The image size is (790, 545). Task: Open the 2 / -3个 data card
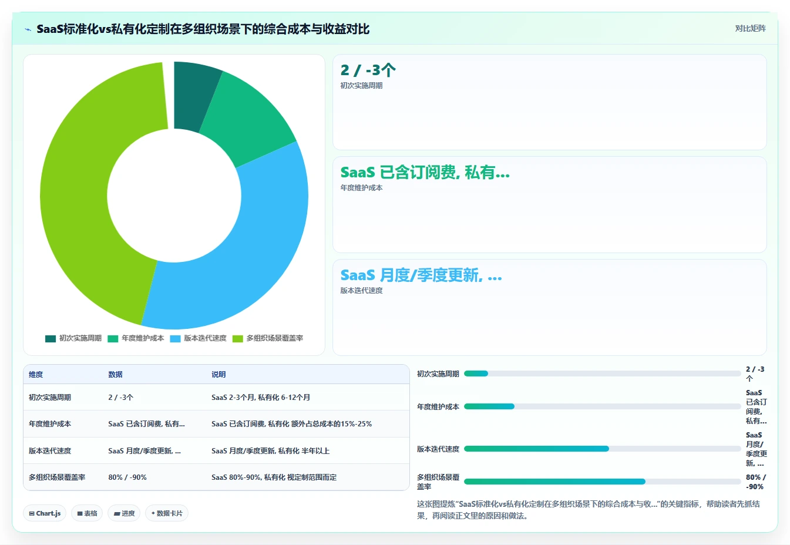(549, 102)
